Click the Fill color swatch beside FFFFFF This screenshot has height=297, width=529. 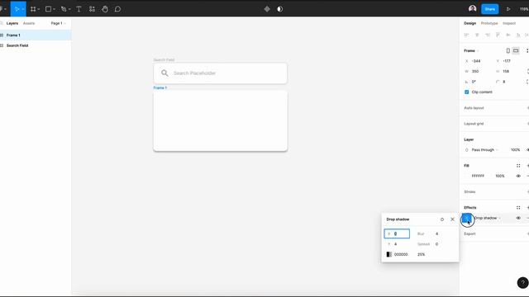point(466,176)
